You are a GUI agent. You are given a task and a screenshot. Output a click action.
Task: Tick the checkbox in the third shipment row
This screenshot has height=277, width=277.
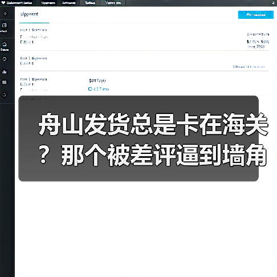click(21, 89)
